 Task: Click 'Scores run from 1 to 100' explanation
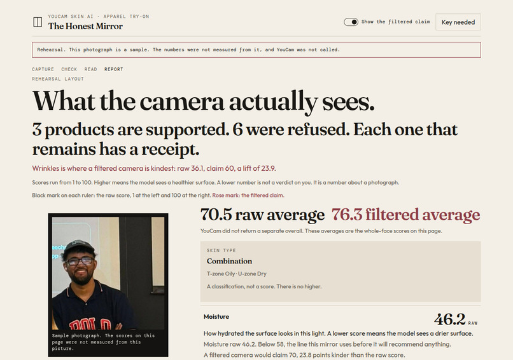point(216,182)
